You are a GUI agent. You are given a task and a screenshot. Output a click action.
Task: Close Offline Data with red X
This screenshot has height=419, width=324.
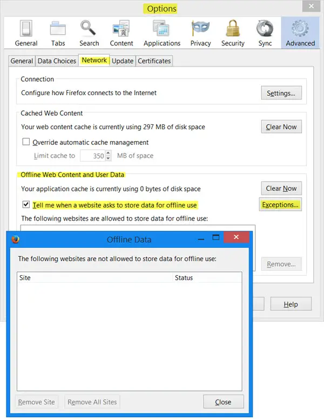(236, 237)
